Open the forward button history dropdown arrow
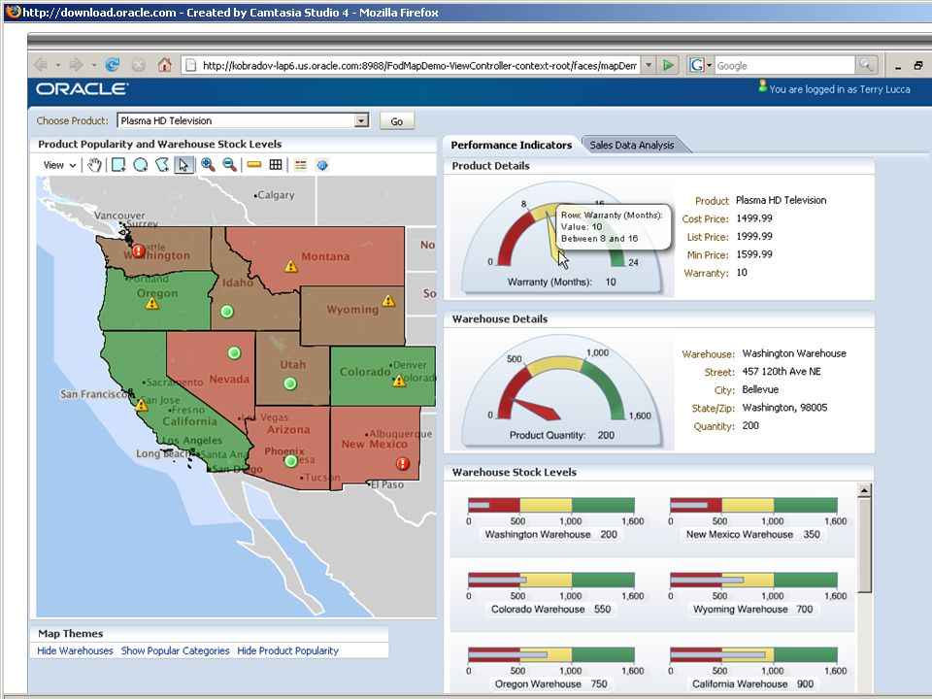 click(x=94, y=65)
